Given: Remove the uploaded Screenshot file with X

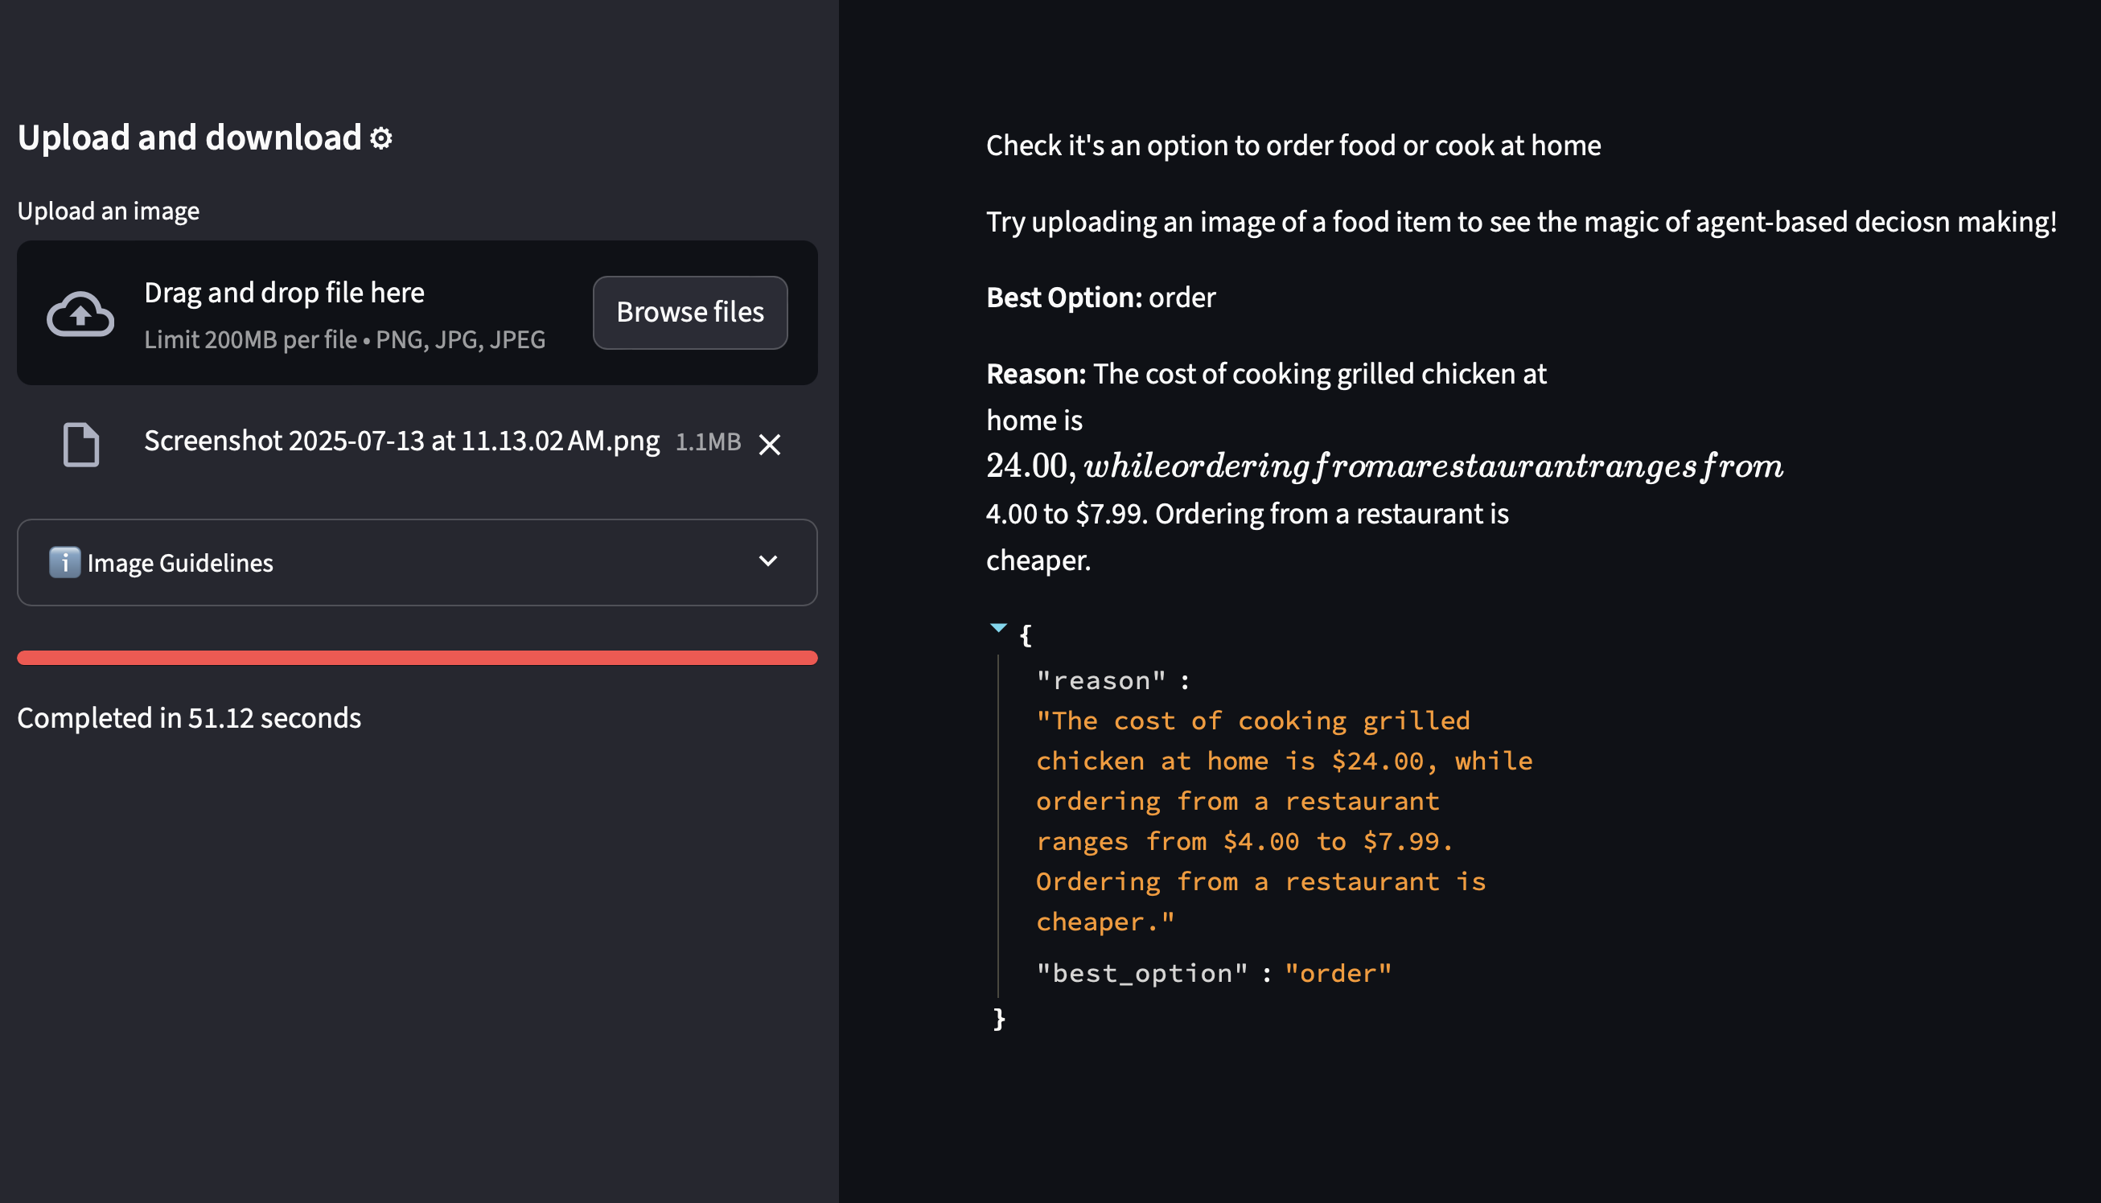Looking at the screenshot, I should 769,445.
